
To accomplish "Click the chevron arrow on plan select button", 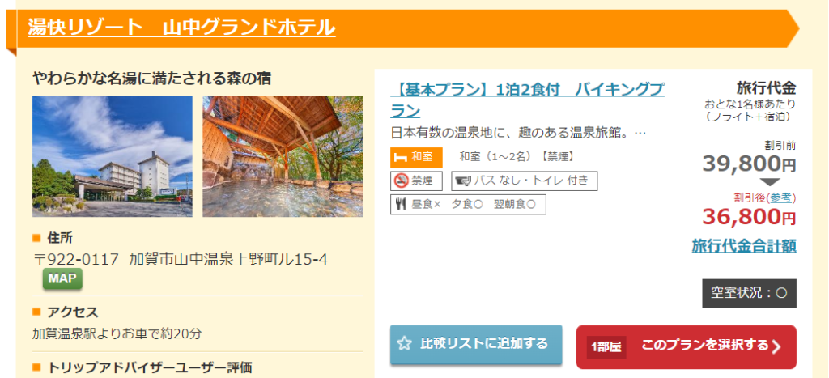I will pyautogui.click(x=776, y=346).
